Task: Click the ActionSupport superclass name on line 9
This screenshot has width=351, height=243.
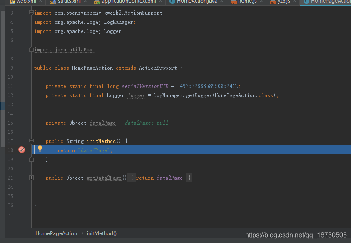Action: [x=158, y=68]
